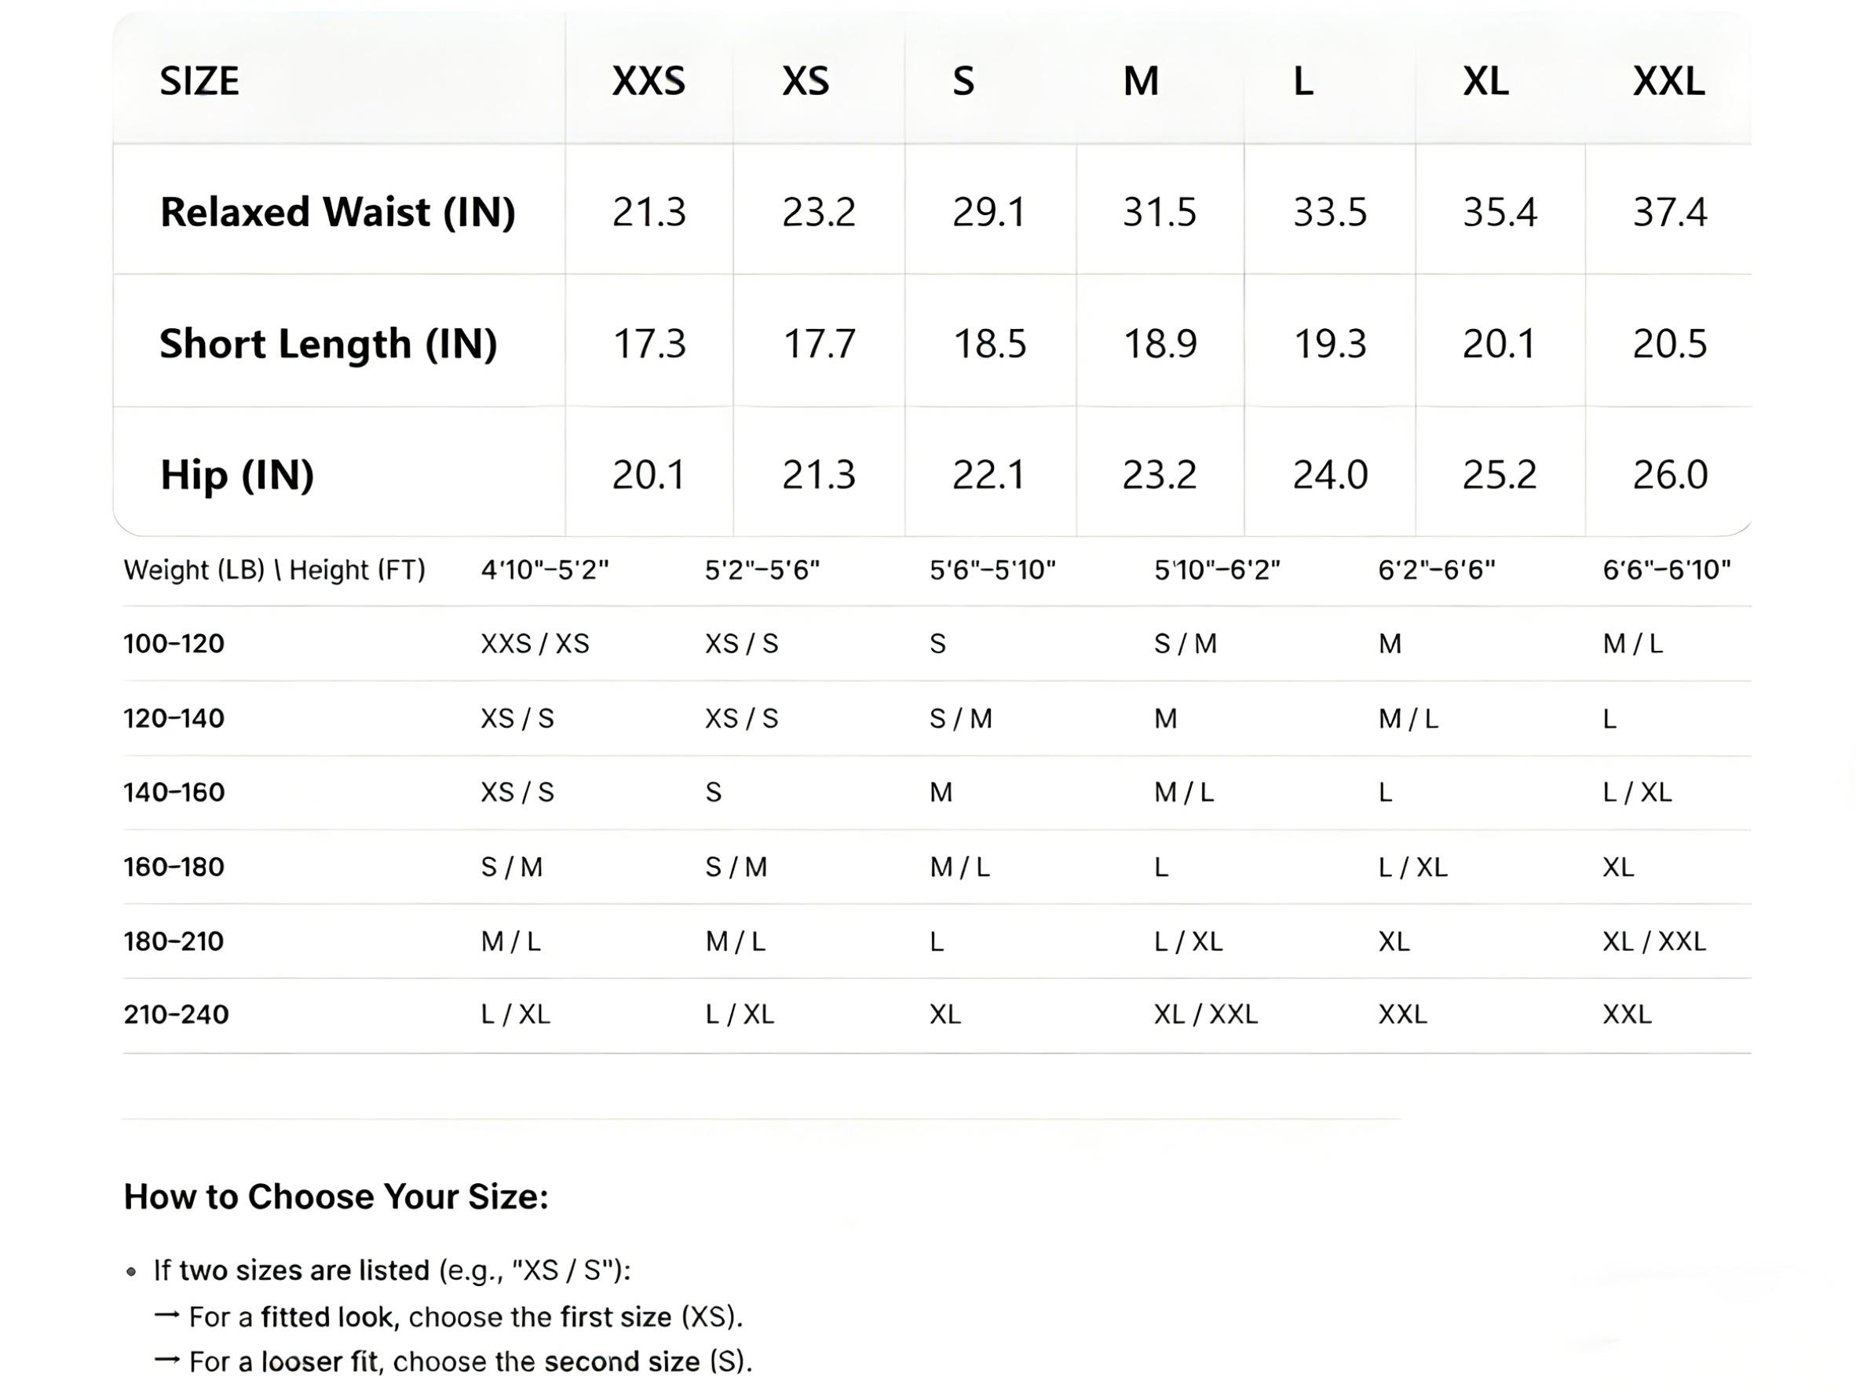This screenshot has height=1392, width=1856.
Task: Click the Weight (LB) \ Height (FT) header
Action: tap(274, 571)
